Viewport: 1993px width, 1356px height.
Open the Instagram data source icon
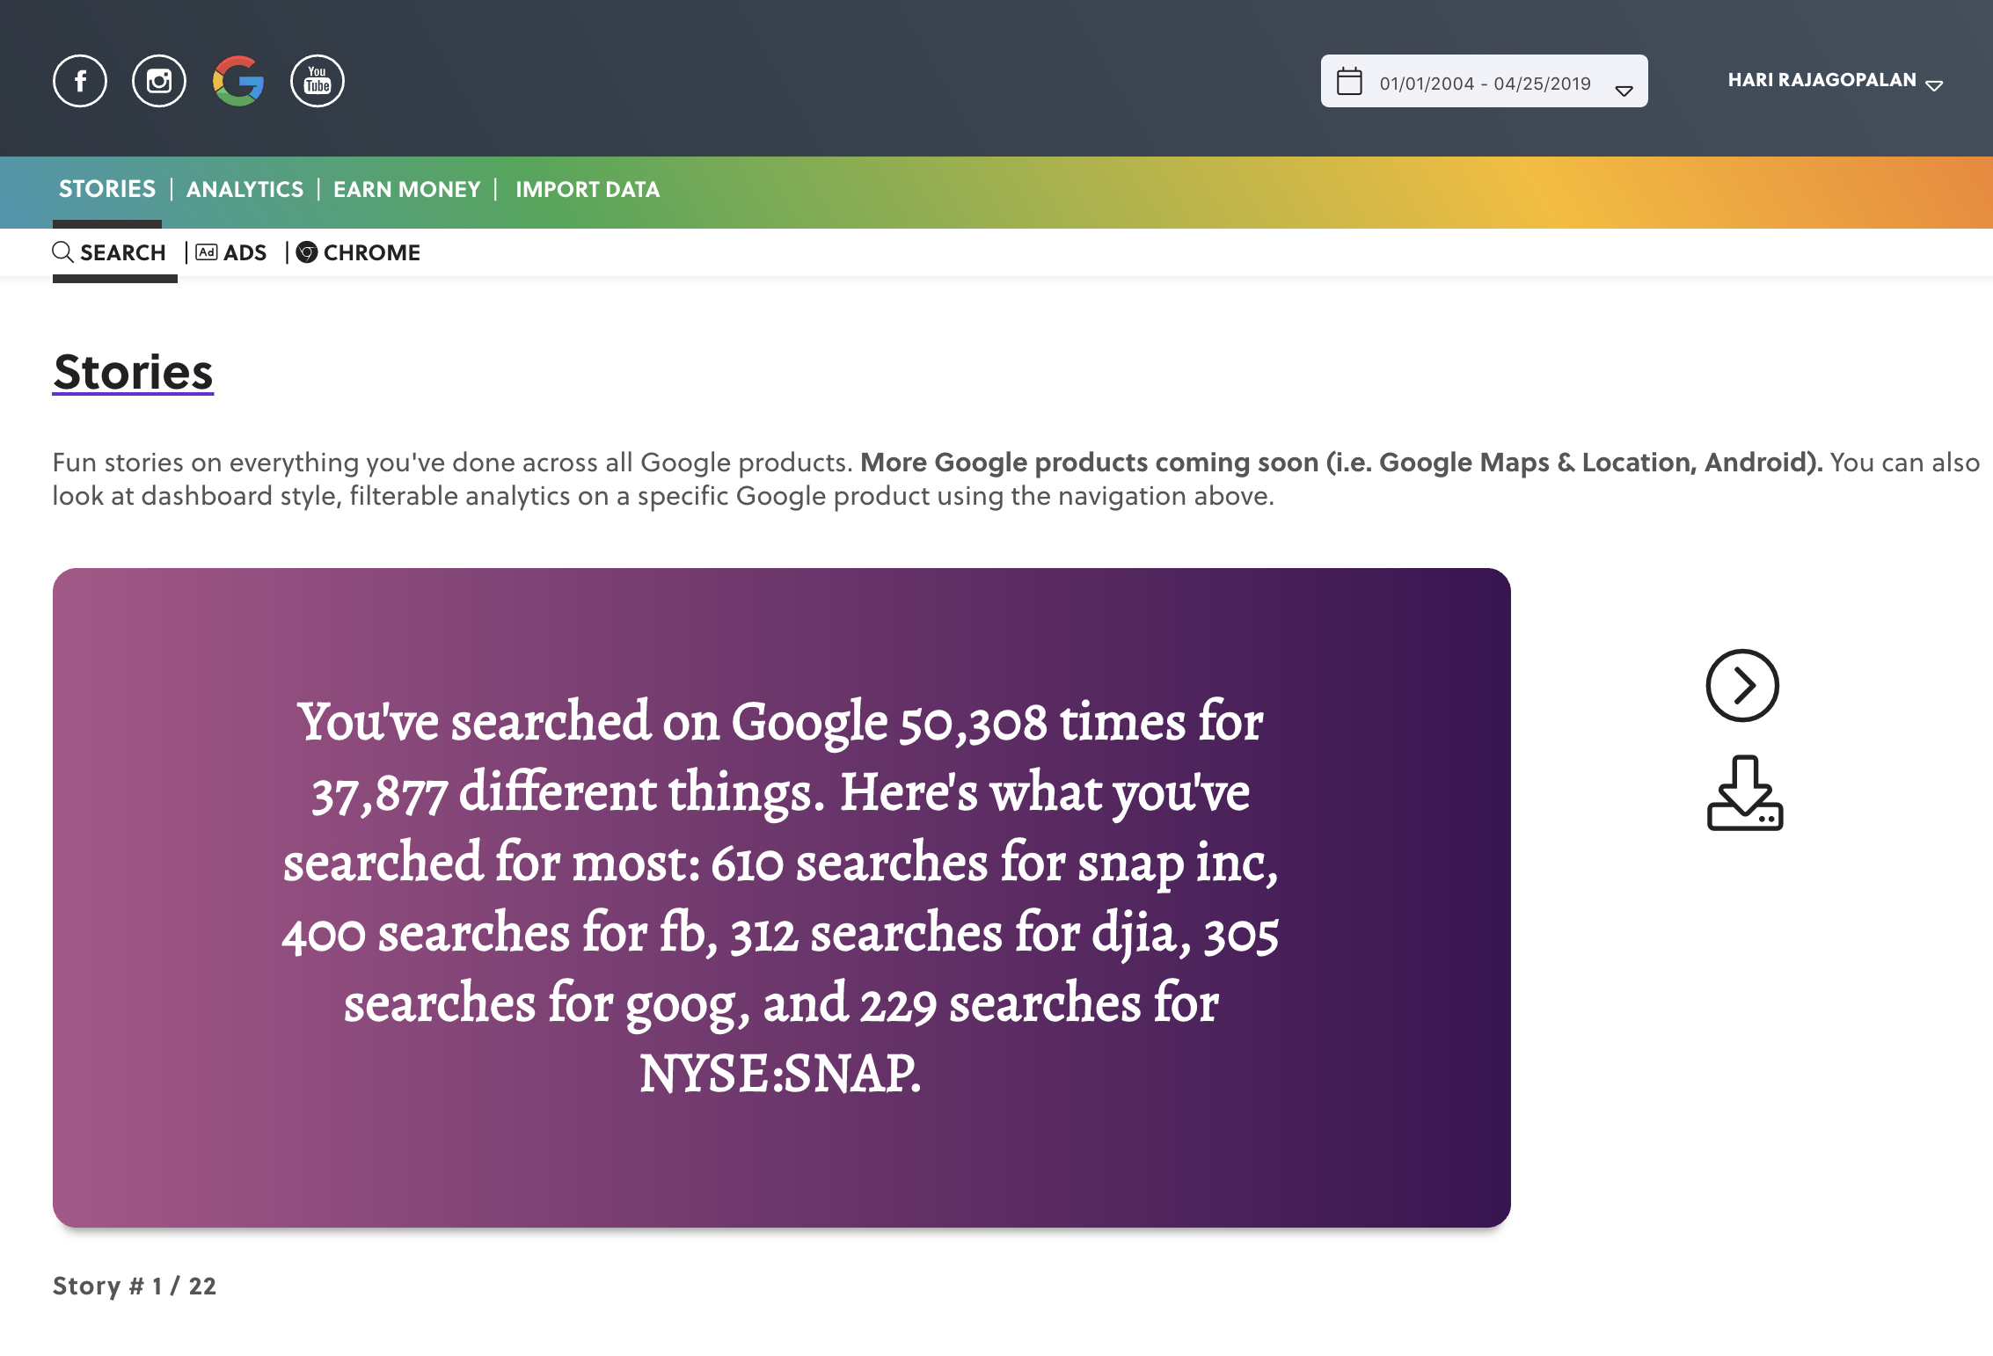tap(159, 81)
